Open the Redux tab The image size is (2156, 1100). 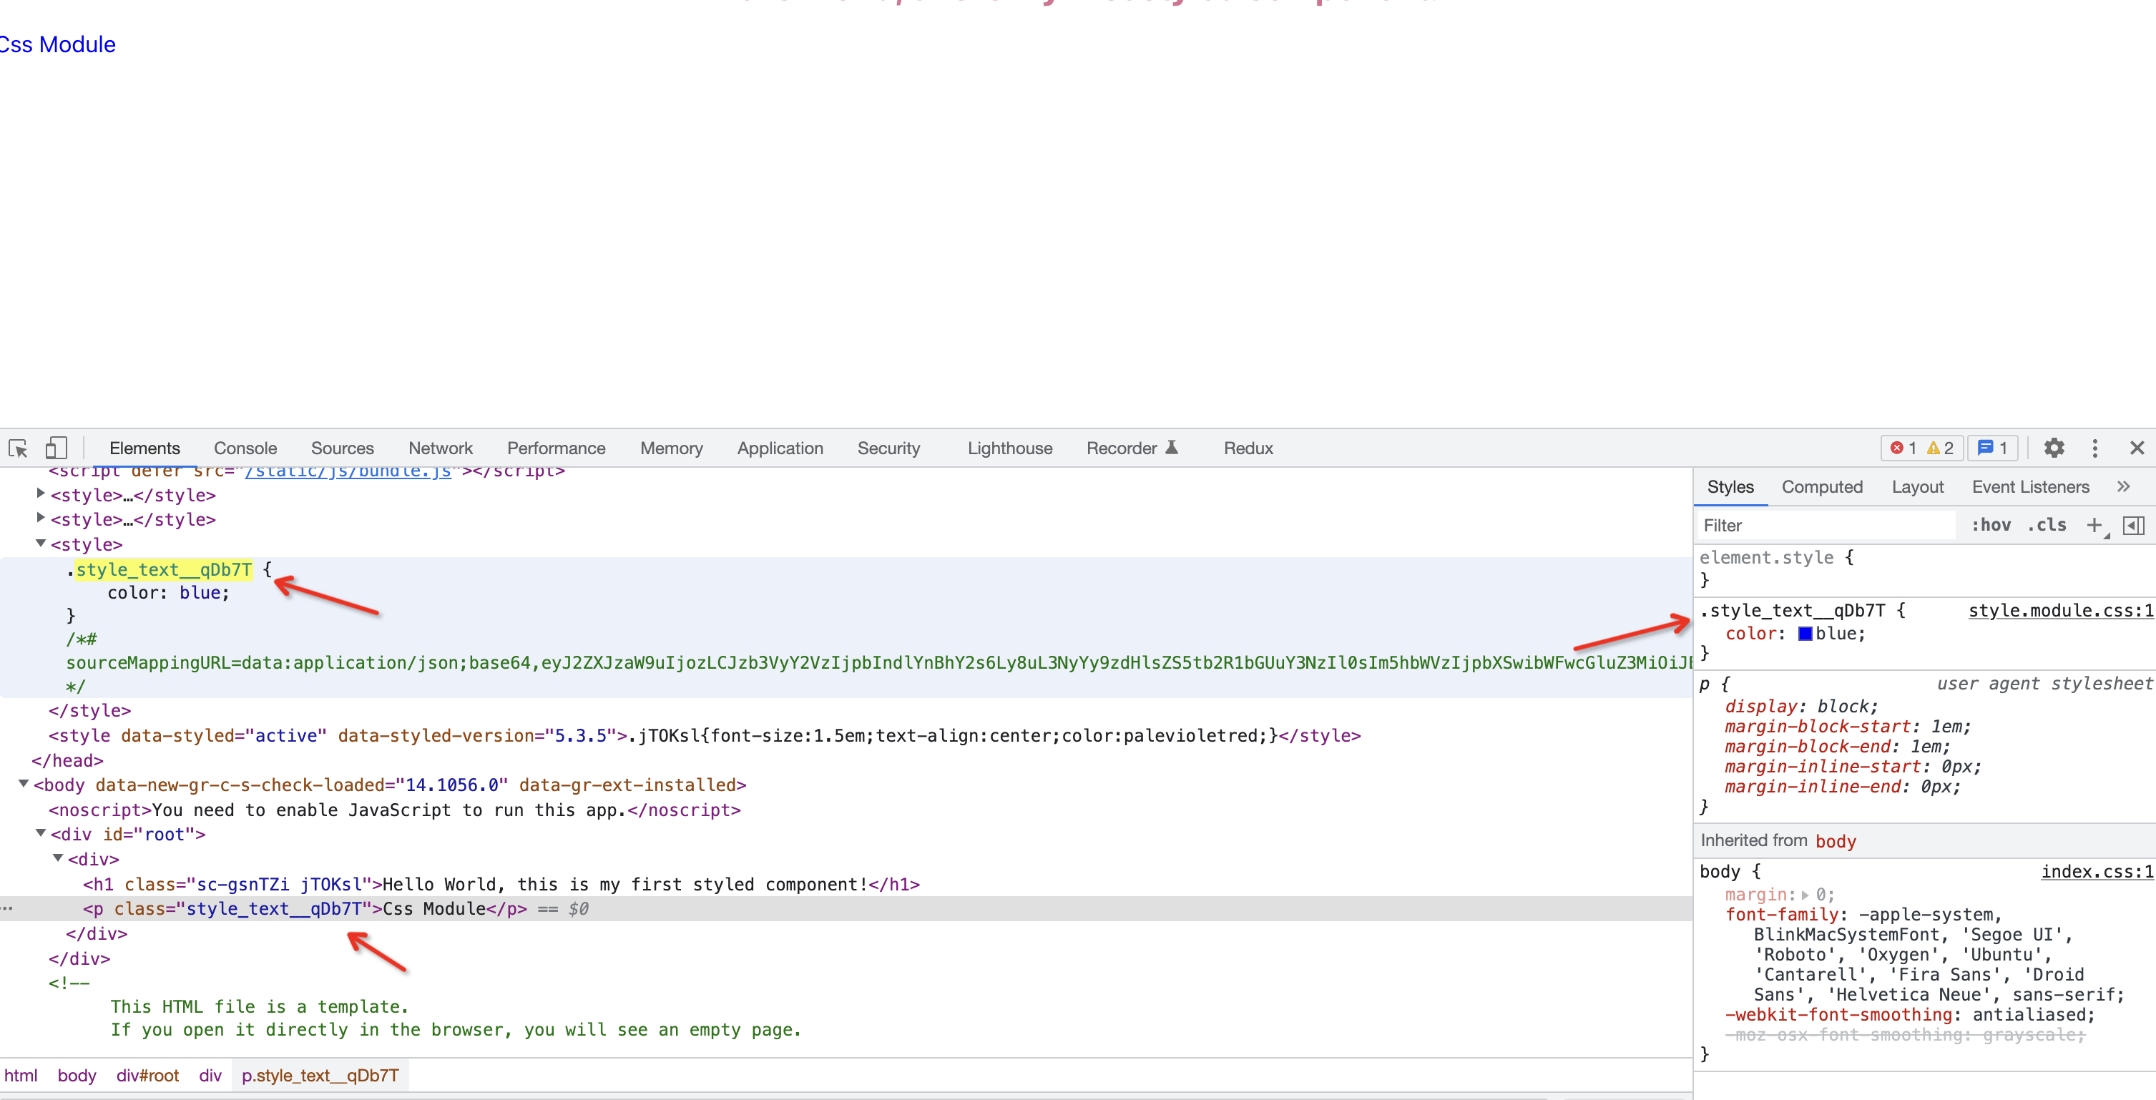click(1248, 448)
